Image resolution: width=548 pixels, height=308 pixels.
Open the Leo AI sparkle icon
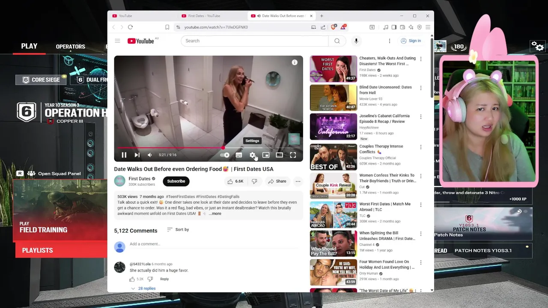click(411, 27)
